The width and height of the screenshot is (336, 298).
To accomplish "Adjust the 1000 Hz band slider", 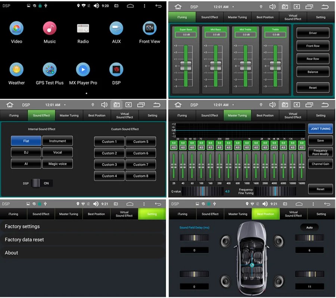I will pyautogui.click(x=247, y=166).
